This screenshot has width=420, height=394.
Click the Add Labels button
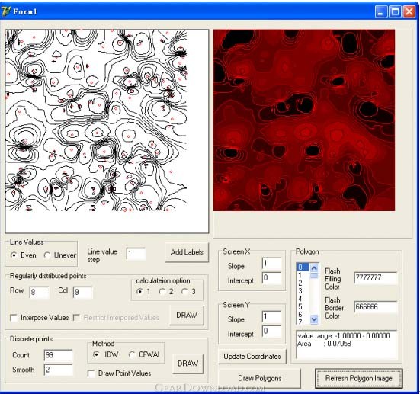click(187, 252)
